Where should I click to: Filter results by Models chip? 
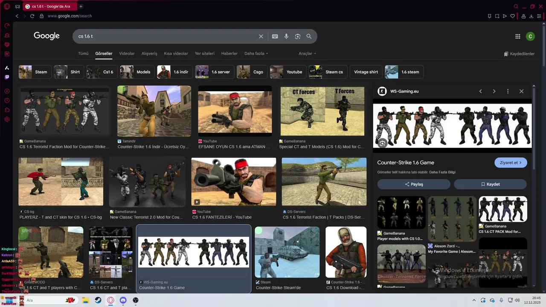(x=137, y=72)
